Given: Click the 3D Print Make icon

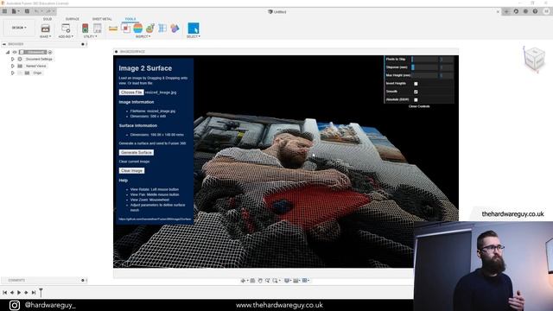Looking at the screenshot, I should (45, 29).
